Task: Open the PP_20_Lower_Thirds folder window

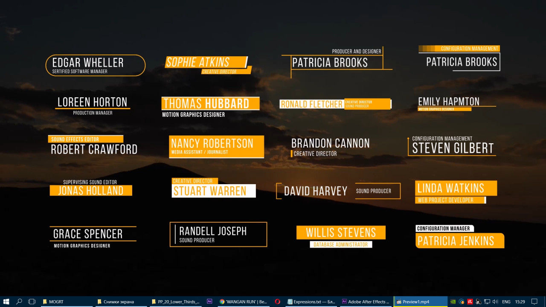Action: pos(176,301)
